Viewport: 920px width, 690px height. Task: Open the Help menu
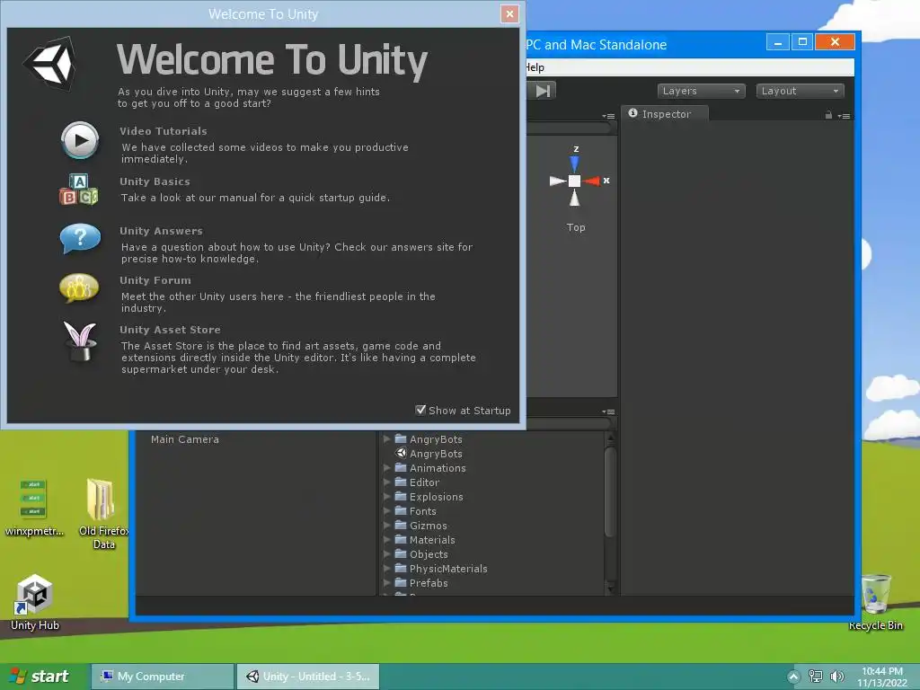pos(535,67)
